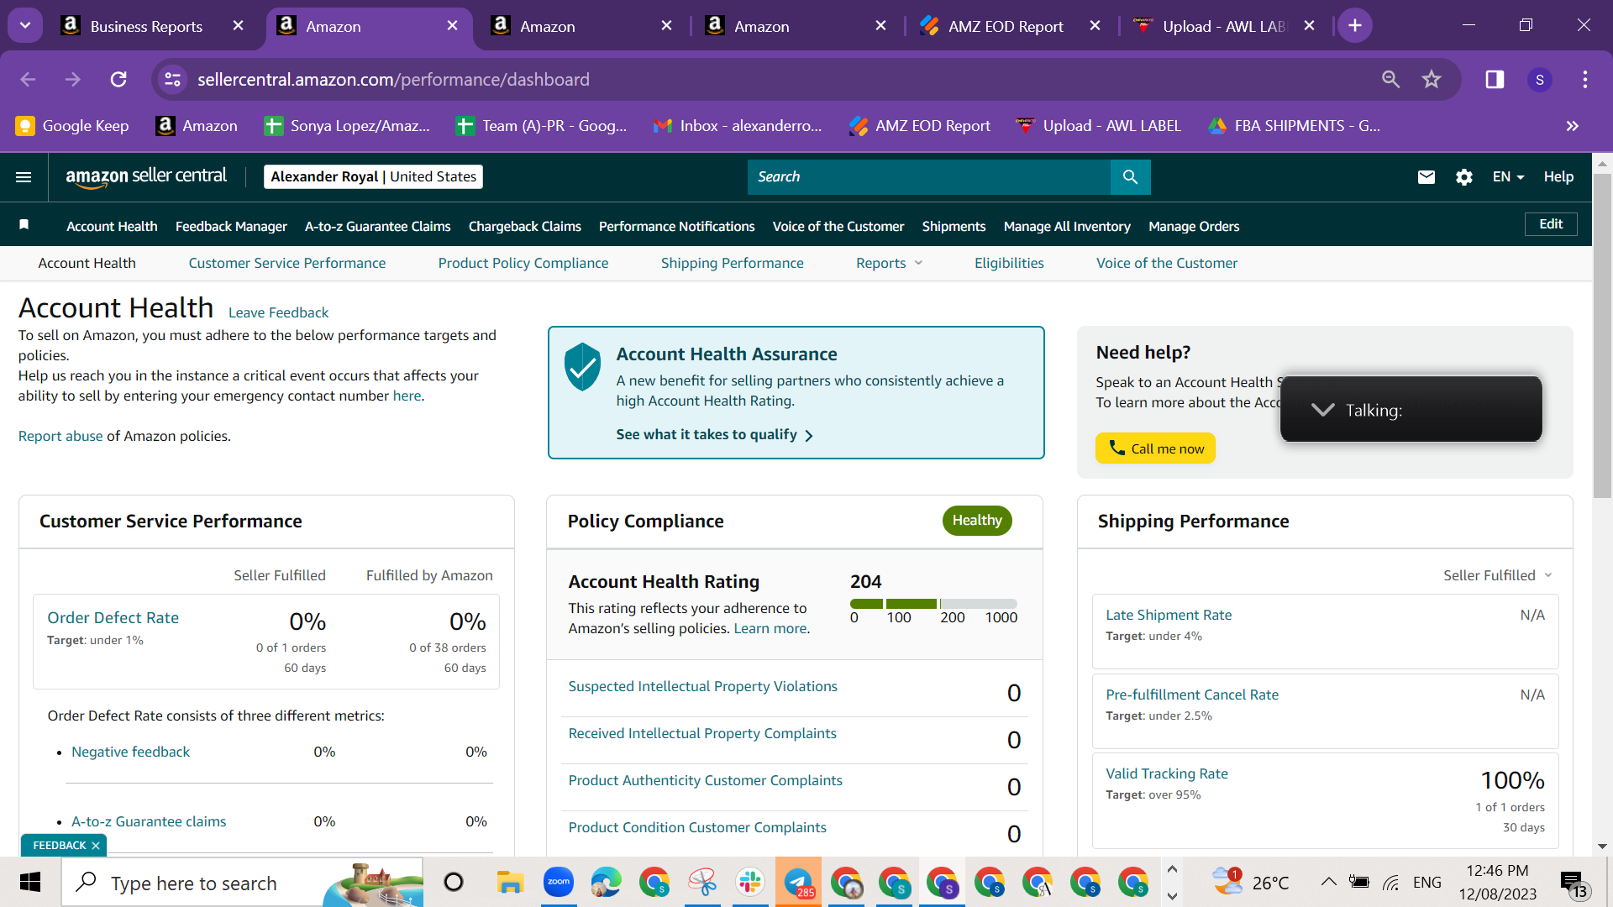Click the Report abuse link
Viewport: 1613px width, 907px height.
[60, 436]
